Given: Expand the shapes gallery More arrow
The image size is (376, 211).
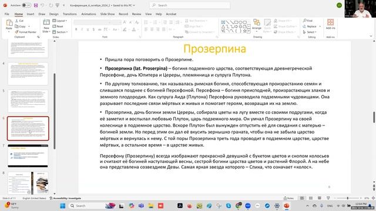Looking at the screenshot, I should (249, 31).
